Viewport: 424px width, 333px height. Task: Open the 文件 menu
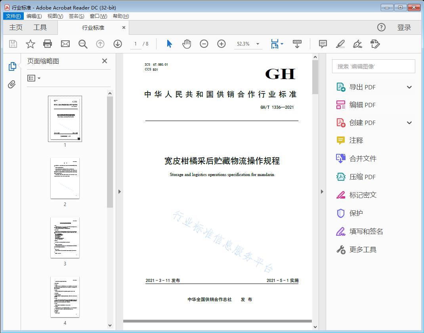(x=13, y=16)
